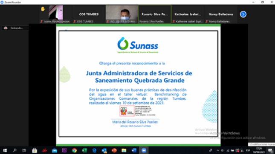The width and height of the screenshot is (275, 154).
Task: Open the volume control in system tray
Action: point(223,151)
